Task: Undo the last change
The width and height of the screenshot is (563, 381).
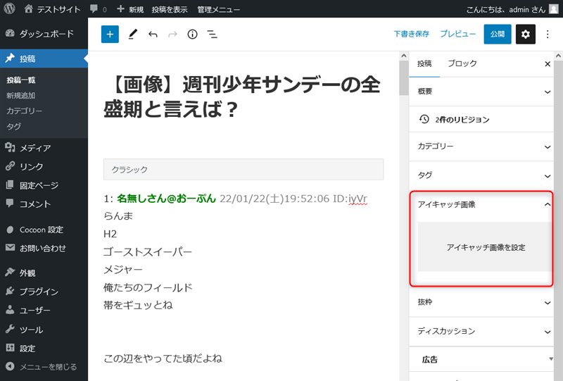Action: (x=153, y=34)
